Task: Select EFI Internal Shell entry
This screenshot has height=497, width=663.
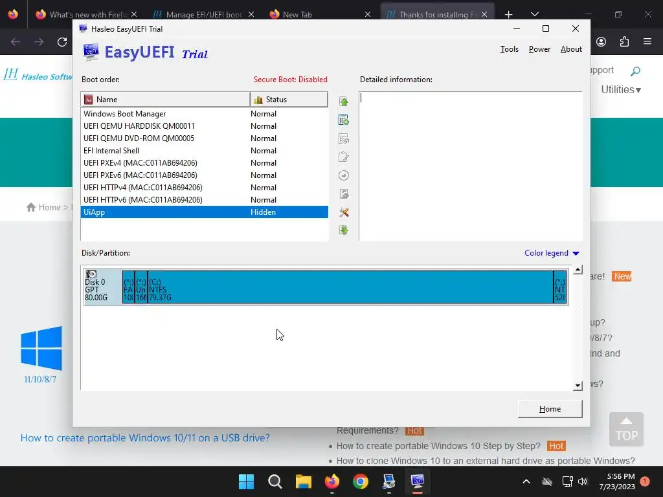Action: (204, 150)
